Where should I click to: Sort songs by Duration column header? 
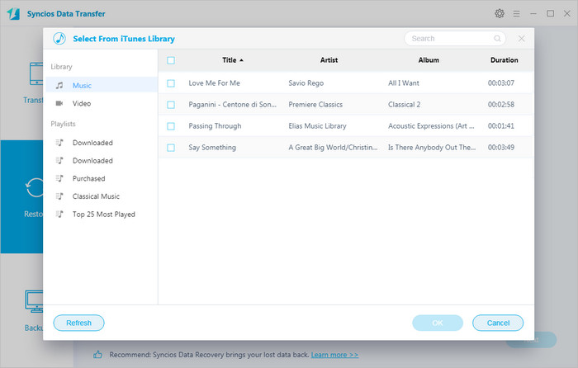pyautogui.click(x=504, y=60)
